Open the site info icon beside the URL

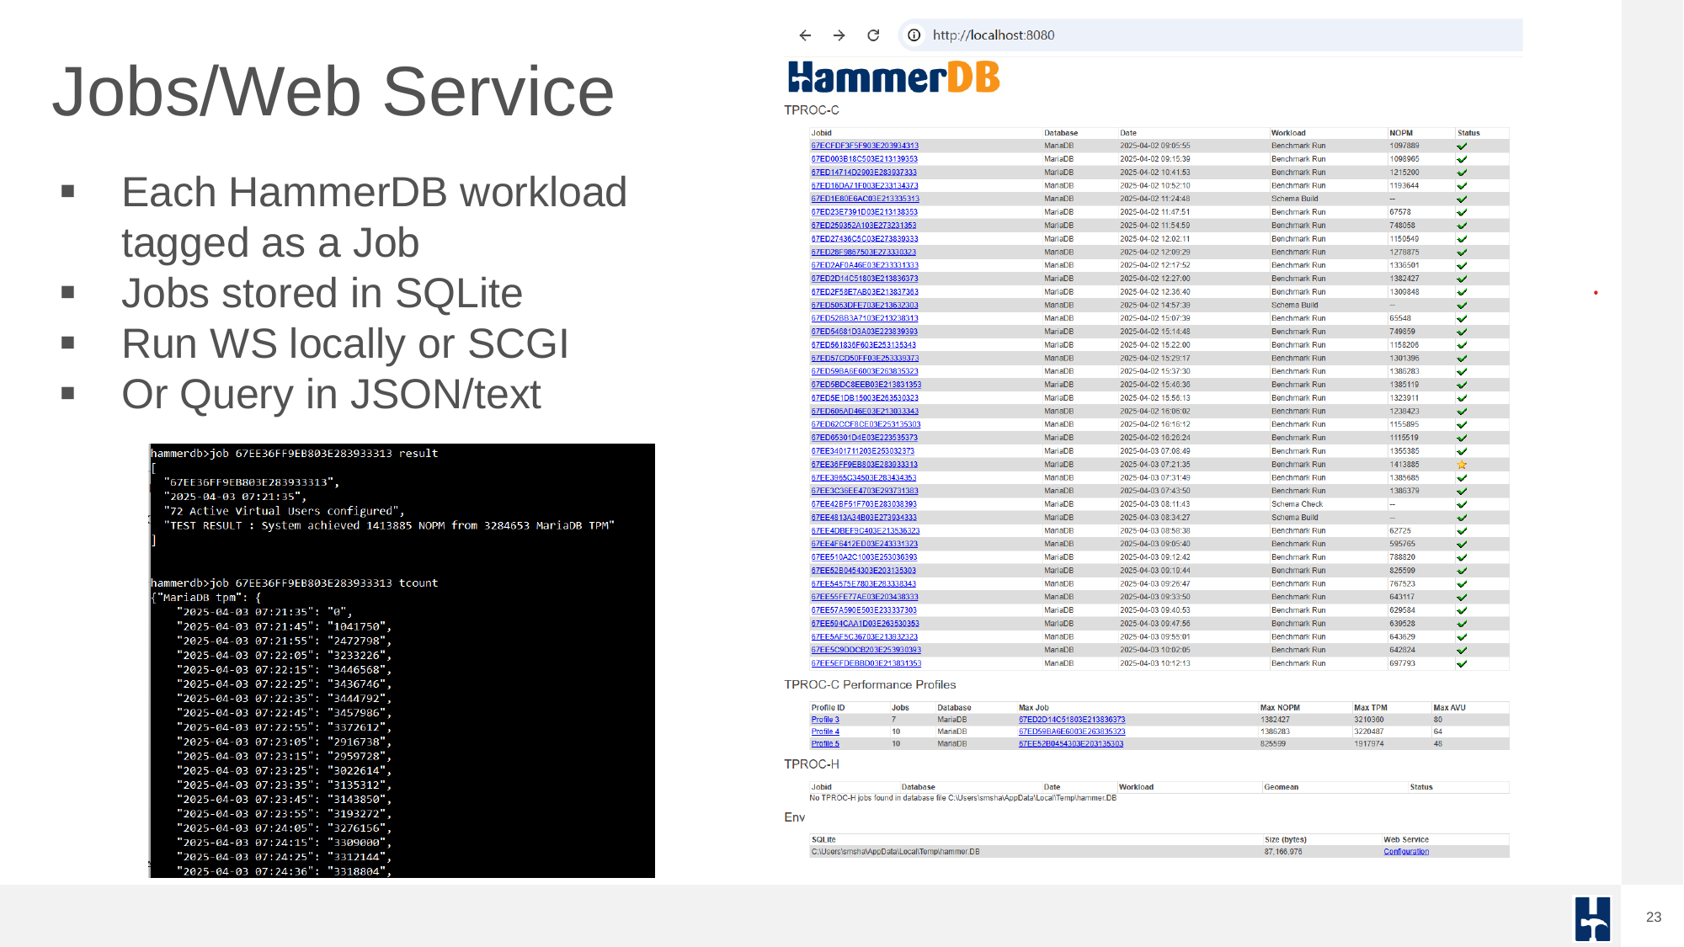click(914, 35)
